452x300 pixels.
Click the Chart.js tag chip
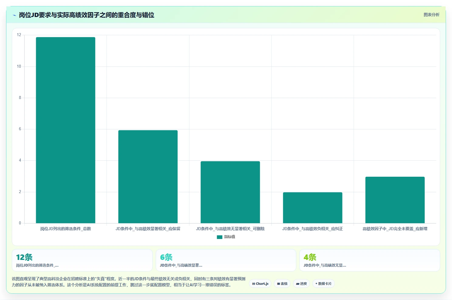[x=260, y=284]
